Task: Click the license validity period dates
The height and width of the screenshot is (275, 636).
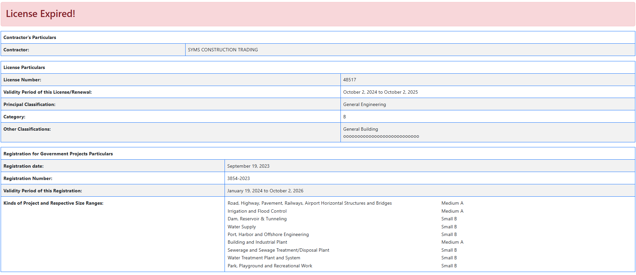Action: 380,92
